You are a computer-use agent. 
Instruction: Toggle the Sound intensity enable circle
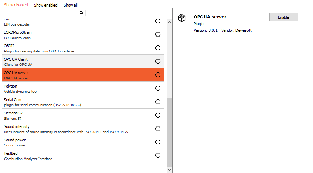coord(158,129)
